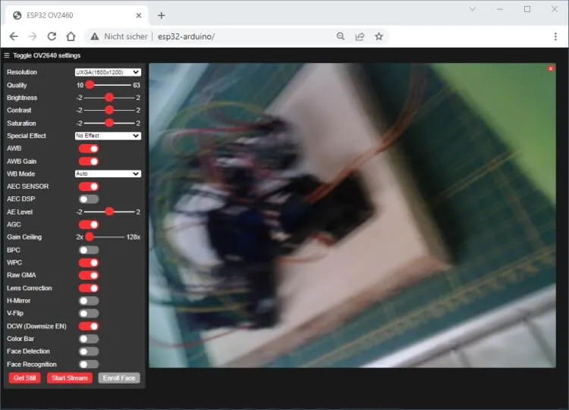Disable the AWB toggle

pyautogui.click(x=89, y=149)
